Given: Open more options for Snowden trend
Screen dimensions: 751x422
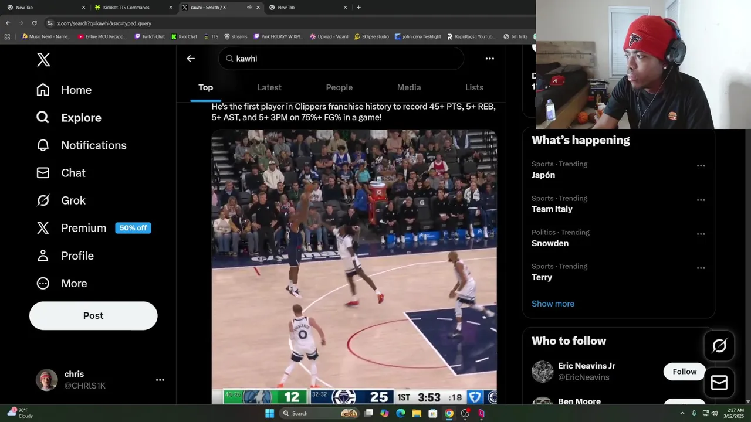Looking at the screenshot, I should point(701,234).
